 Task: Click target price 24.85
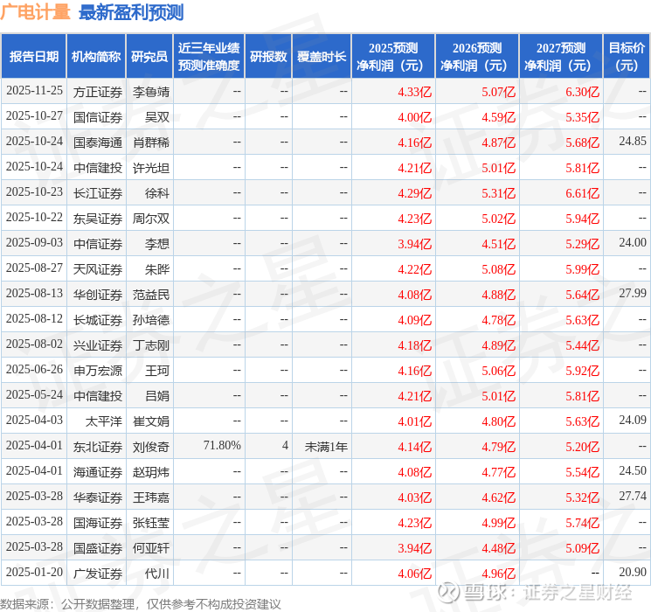[633, 142]
